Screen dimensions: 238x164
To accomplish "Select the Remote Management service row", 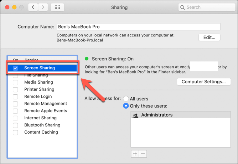I will coord(42,104).
